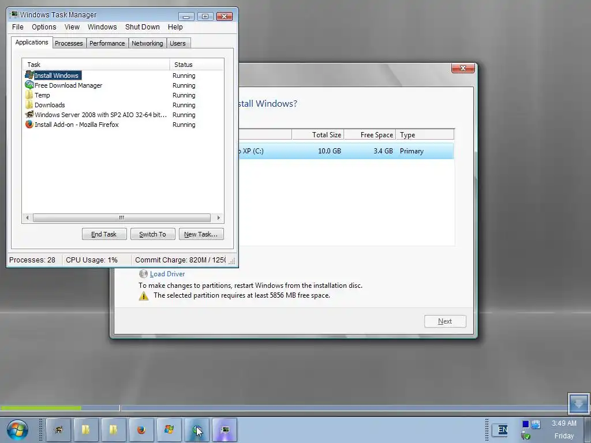
Task: Open the File menu
Action: (18, 27)
